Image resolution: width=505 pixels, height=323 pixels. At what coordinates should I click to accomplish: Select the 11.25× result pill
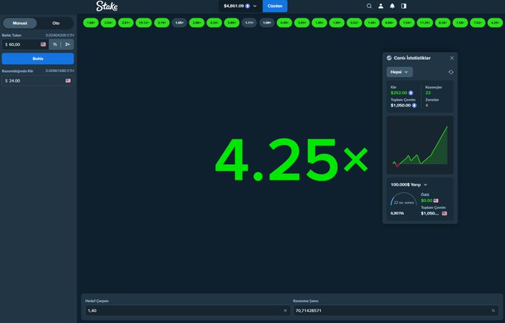(x=425, y=23)
